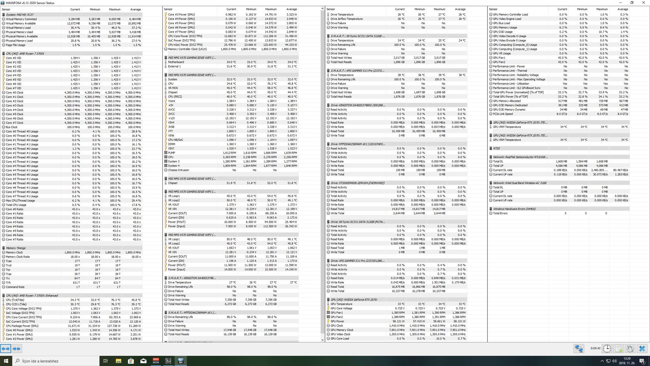Open the remote network monitoring icon

point(579,348)
